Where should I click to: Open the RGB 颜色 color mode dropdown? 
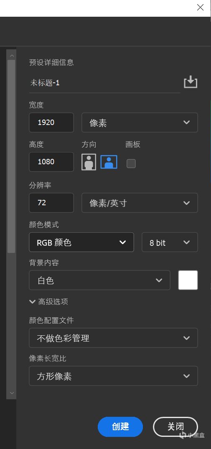(81, 242)
